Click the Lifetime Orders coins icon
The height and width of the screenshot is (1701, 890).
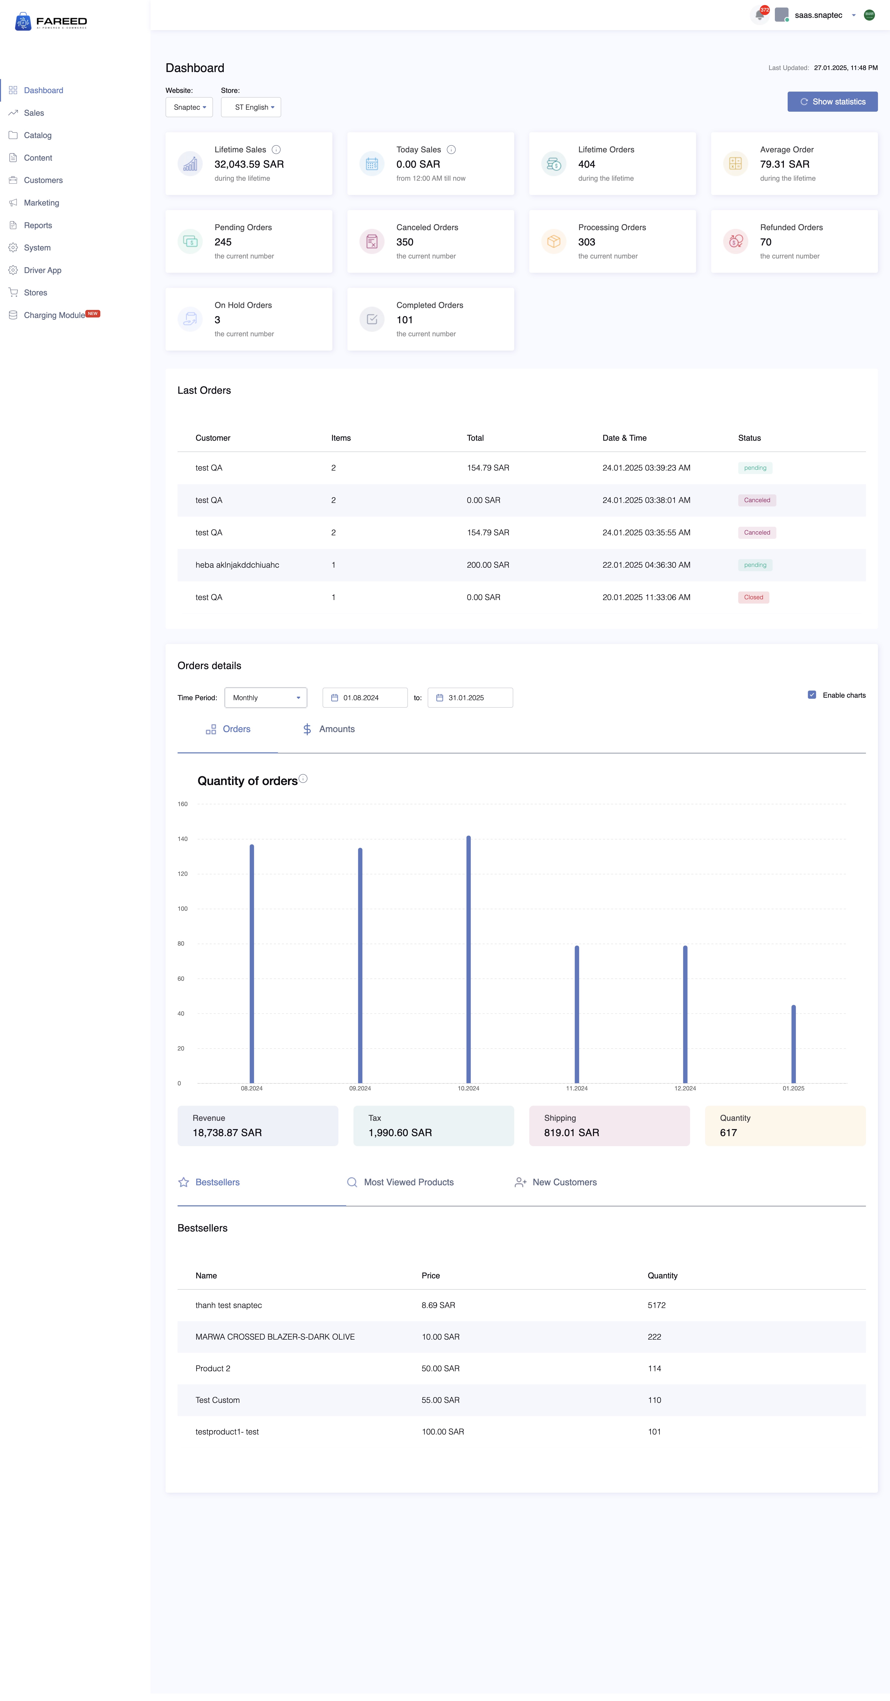click(554, 164)
